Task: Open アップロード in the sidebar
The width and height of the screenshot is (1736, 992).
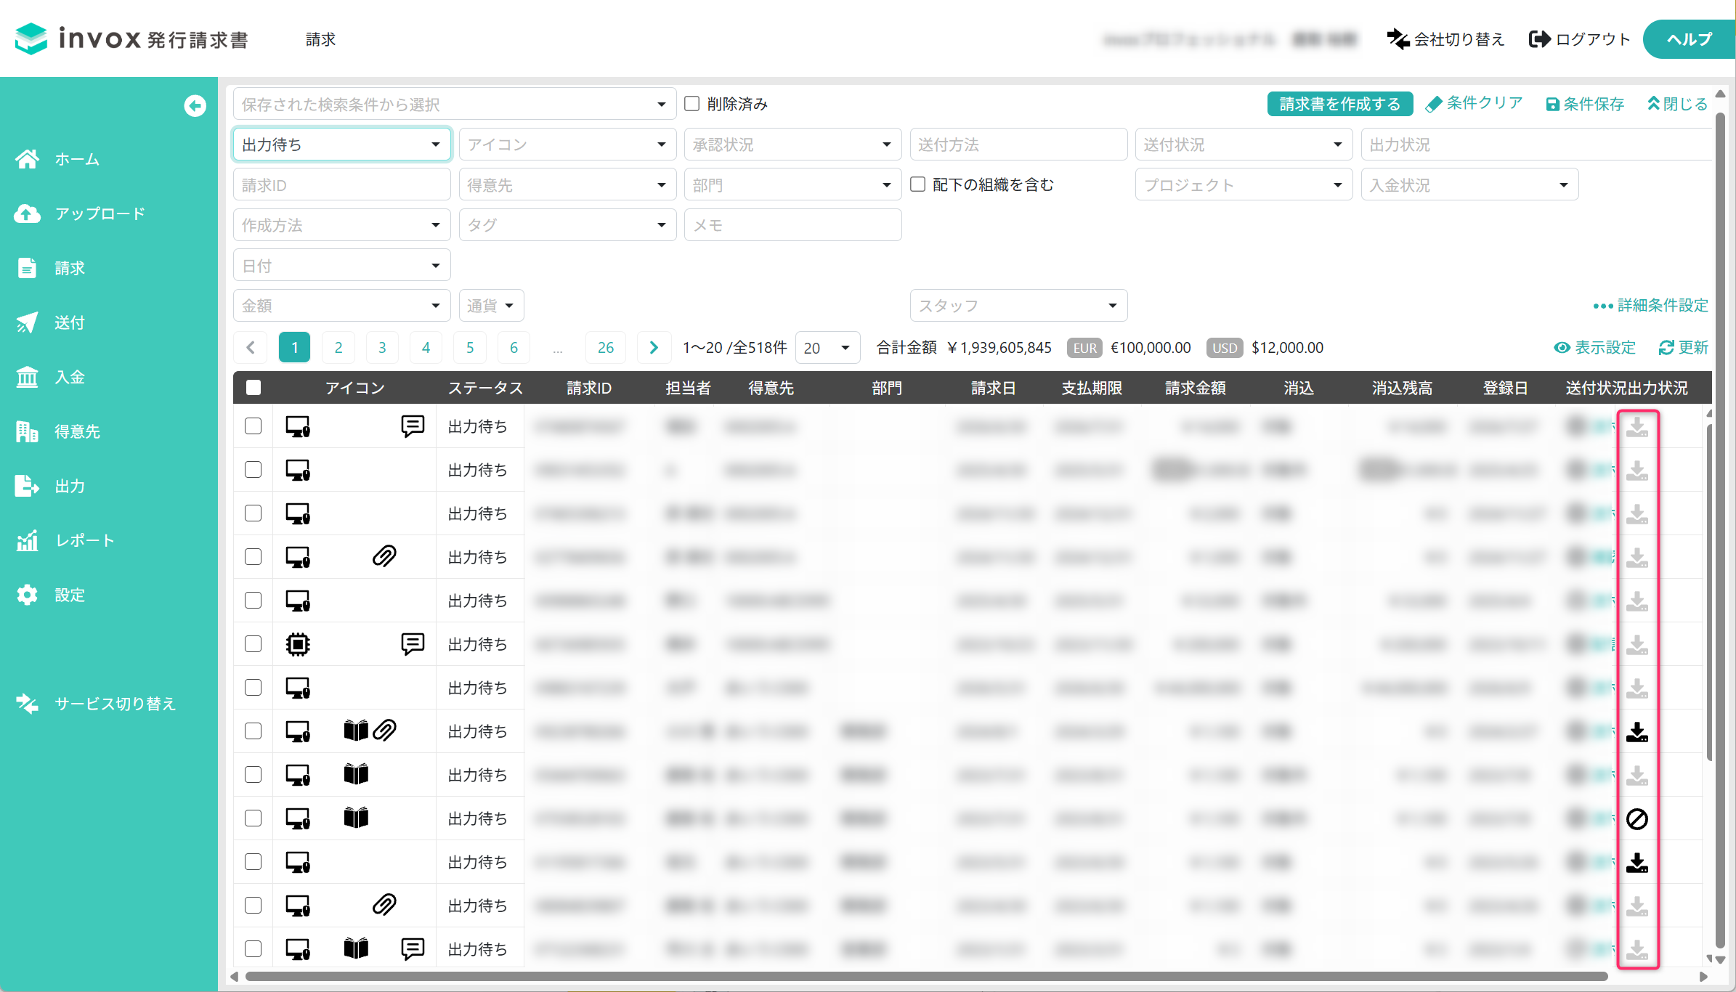Action: click(80, 214)
